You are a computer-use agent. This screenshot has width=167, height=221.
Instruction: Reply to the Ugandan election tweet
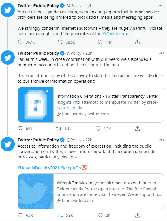(x=20, y=42)
